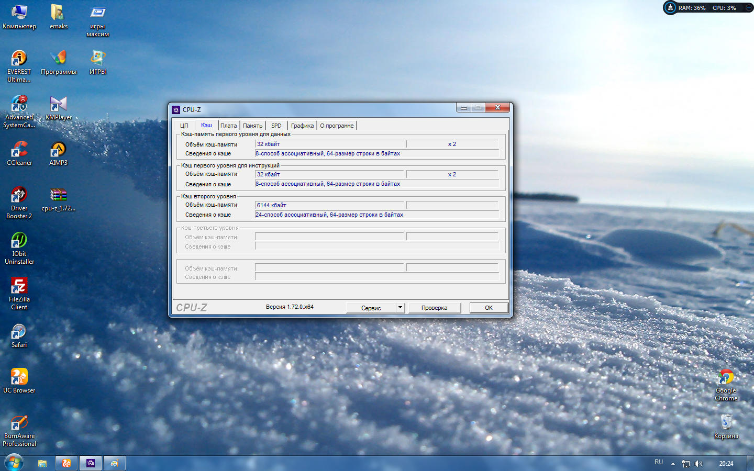Open the SPD tab
This screenshot has width=754, height=471.
(276, 126)
